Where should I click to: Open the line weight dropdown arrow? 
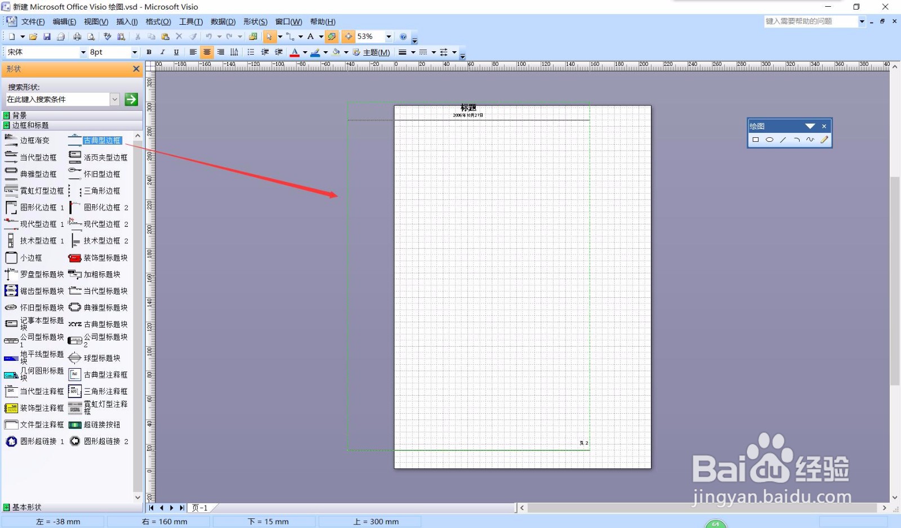point(413,52)
